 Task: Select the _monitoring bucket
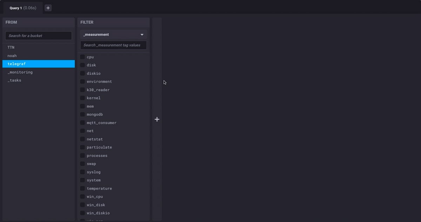(x=20, y=72)
